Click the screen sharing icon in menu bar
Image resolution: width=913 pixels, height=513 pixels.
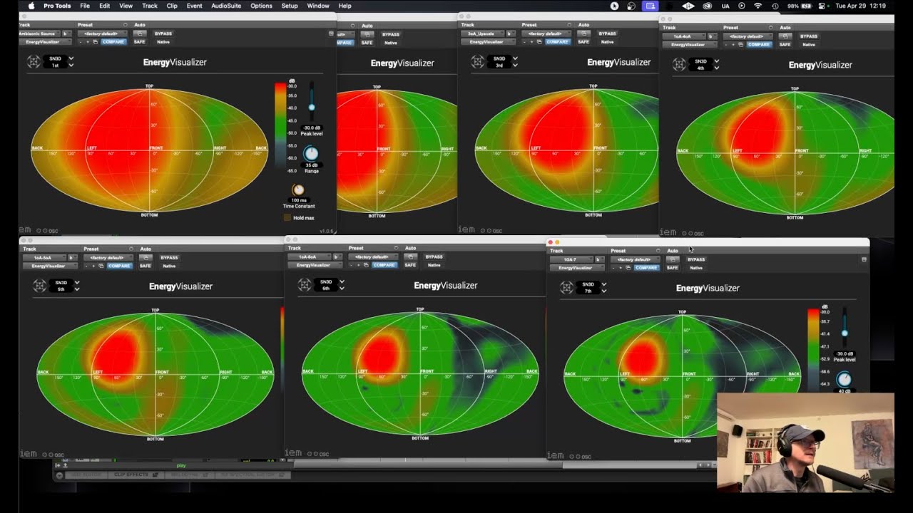[x=650, y=6]
